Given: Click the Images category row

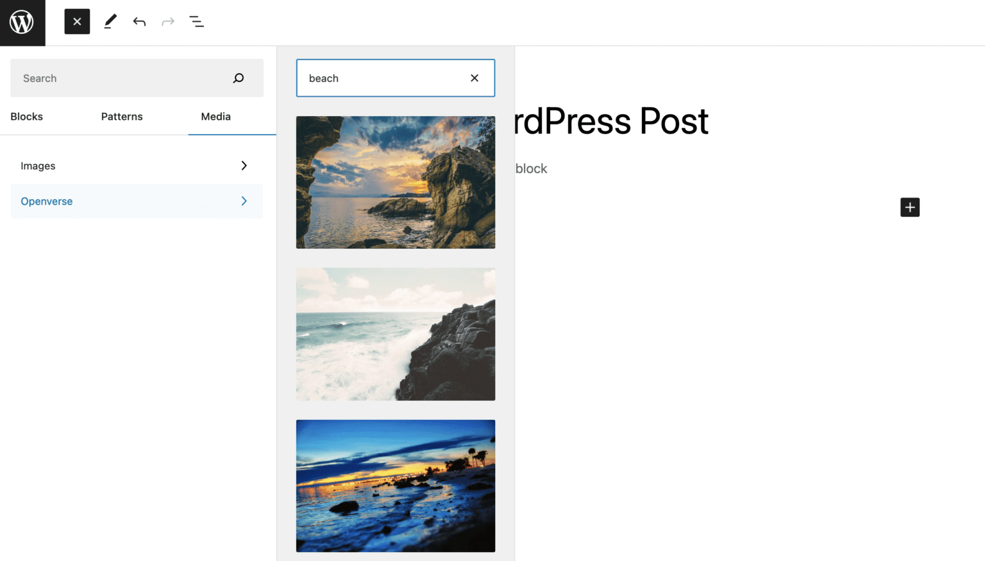Looking at the screenshot, I should 96,165.
